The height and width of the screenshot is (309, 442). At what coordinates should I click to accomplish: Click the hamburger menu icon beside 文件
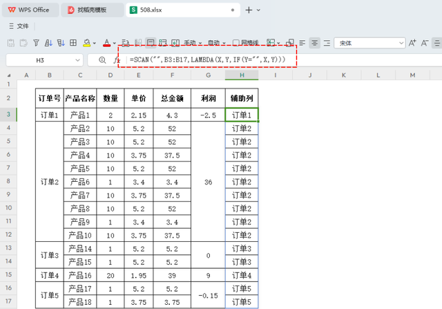(x=11, y=26)
